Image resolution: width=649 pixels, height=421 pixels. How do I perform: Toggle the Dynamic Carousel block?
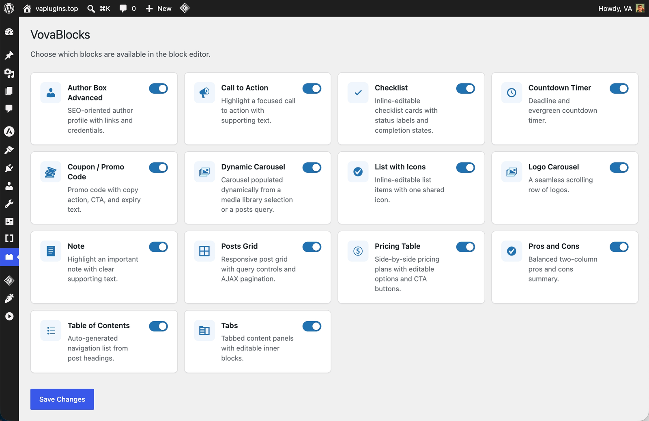coord(312,168)
